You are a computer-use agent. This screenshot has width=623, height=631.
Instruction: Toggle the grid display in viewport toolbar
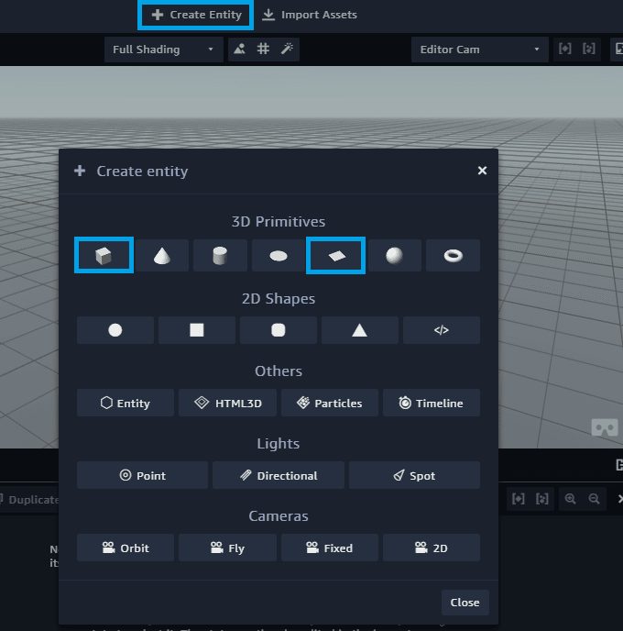[263, 50]
